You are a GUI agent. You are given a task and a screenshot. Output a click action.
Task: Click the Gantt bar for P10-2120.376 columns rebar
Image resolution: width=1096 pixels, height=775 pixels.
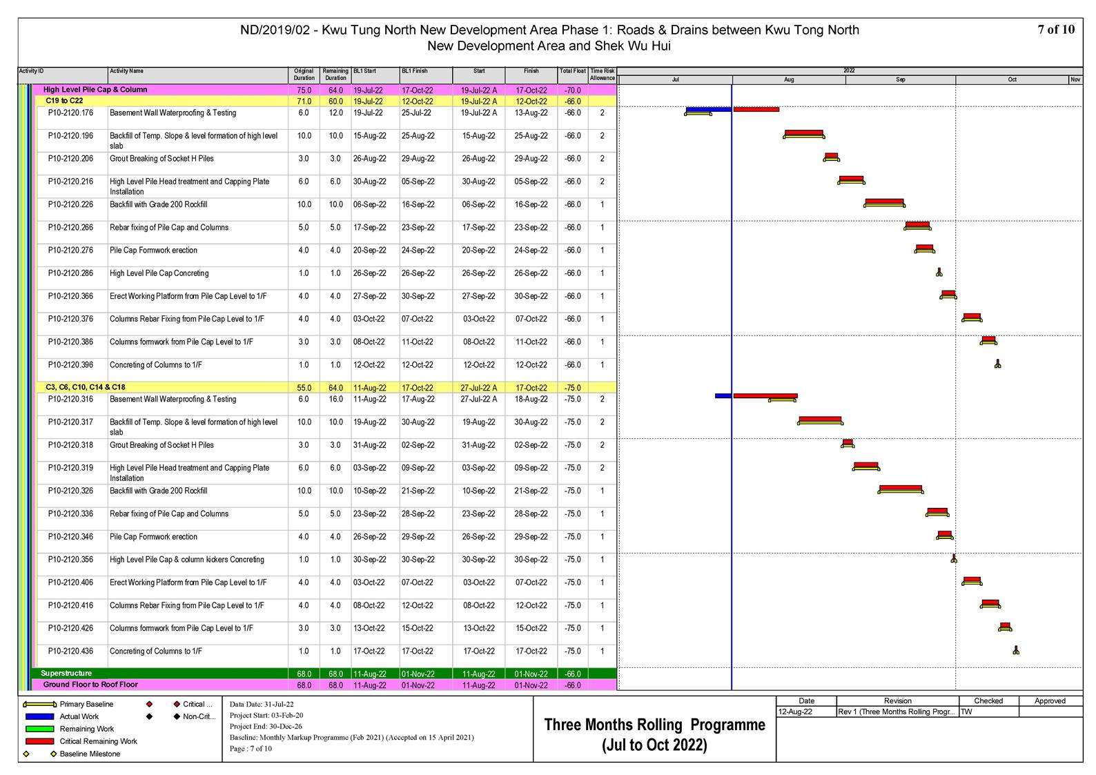click(x=972, y=317)
